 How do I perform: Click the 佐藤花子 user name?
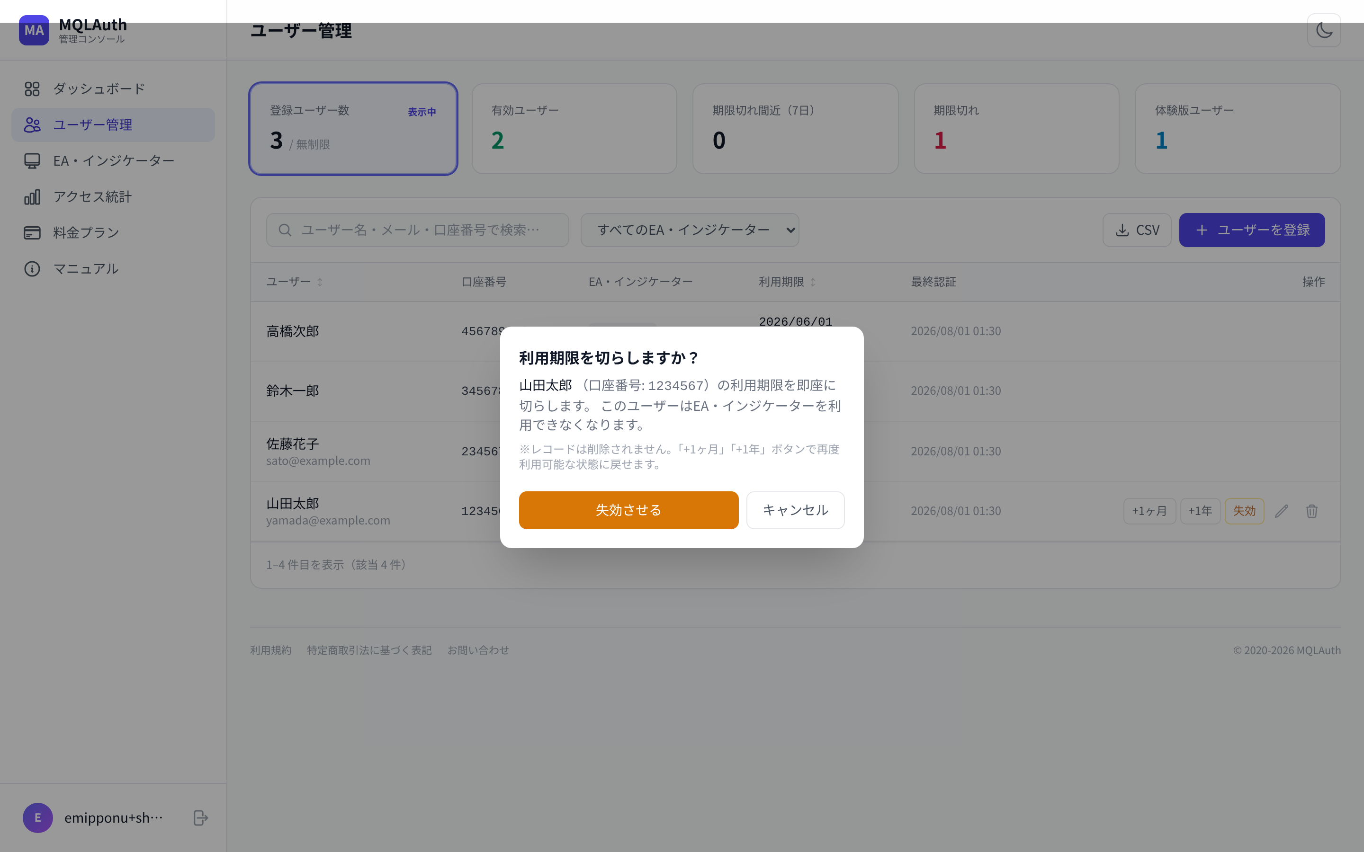293,444
